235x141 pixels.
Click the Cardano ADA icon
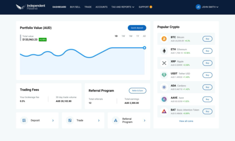point(164,87)
